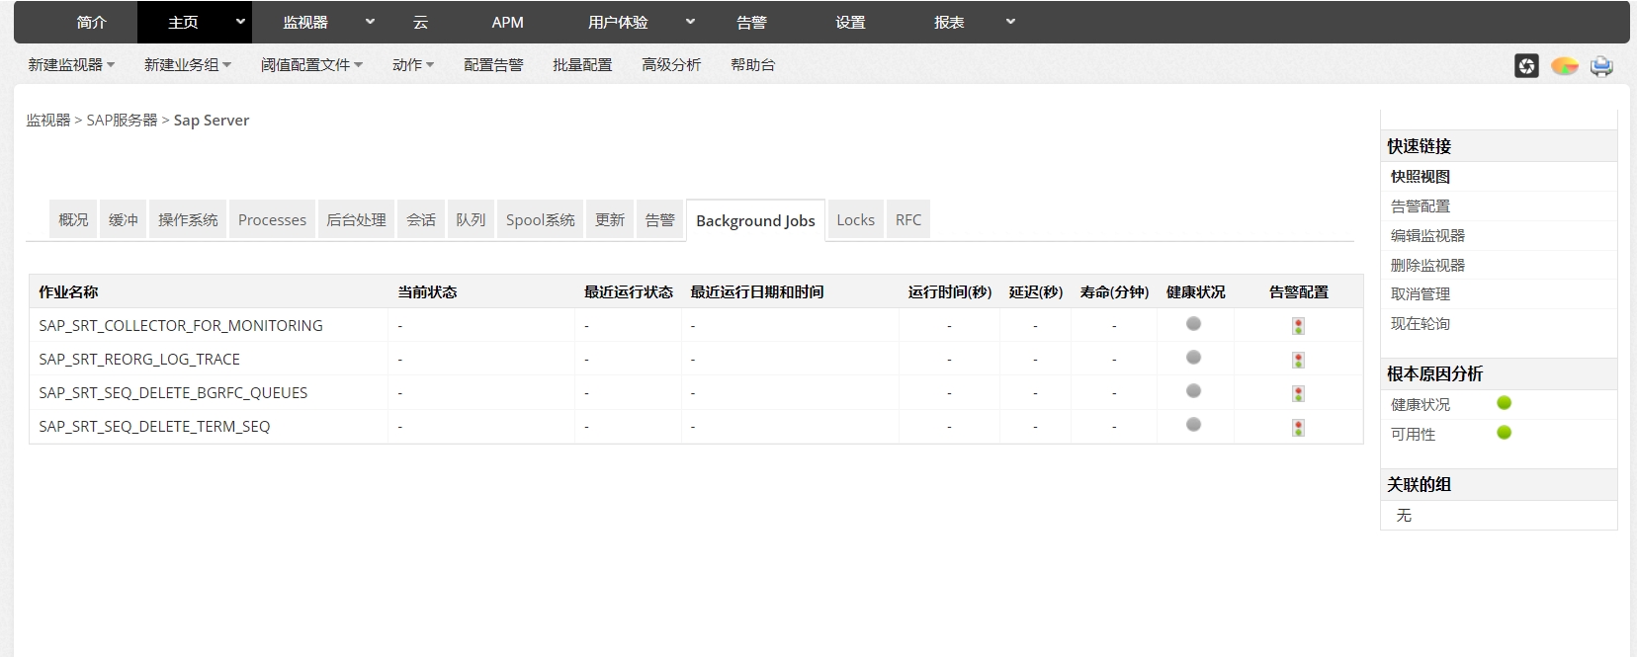Click 帮助台 in the toolbar
The height and width of the screenshot is (657, 1637).
tap(753, 65)
